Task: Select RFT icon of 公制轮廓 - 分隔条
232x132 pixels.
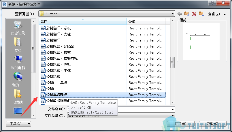Action: pyautogui.click(x=43, y=46)
